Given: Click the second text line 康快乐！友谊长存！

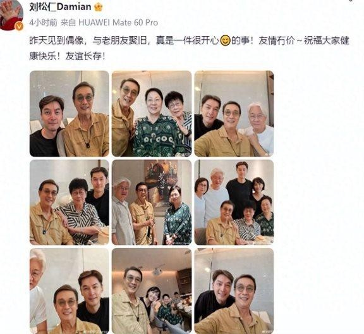Looking at the screenshot, I should [68, 56].
